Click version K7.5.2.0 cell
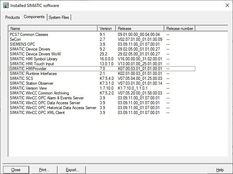Image resolution: width=233 pixels, height=174 pixels. (x=107, y=93)
